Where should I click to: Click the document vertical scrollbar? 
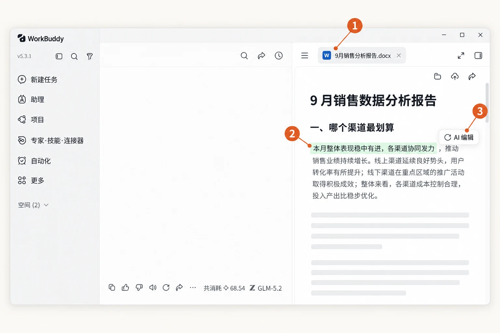(487, 103)
